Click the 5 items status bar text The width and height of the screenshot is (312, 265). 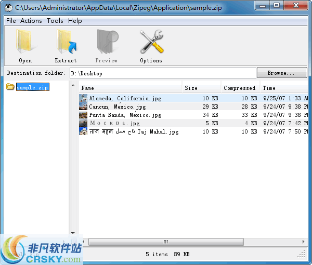[157, 254]
